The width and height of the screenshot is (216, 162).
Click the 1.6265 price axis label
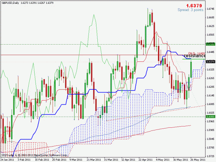[x=210, y=78]
